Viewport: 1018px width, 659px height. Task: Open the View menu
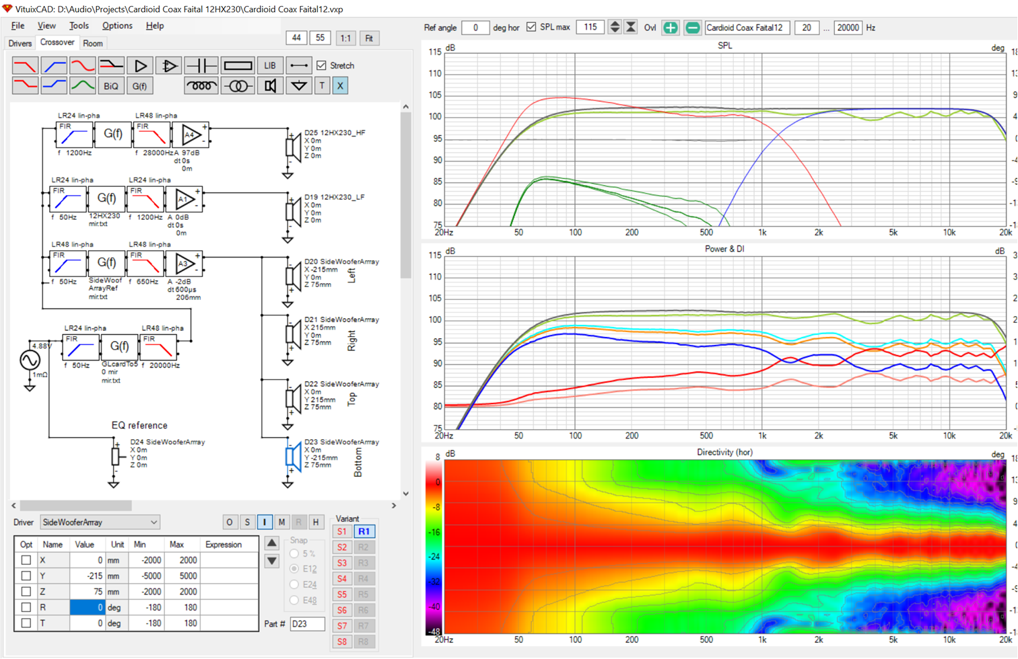point(46,26)
